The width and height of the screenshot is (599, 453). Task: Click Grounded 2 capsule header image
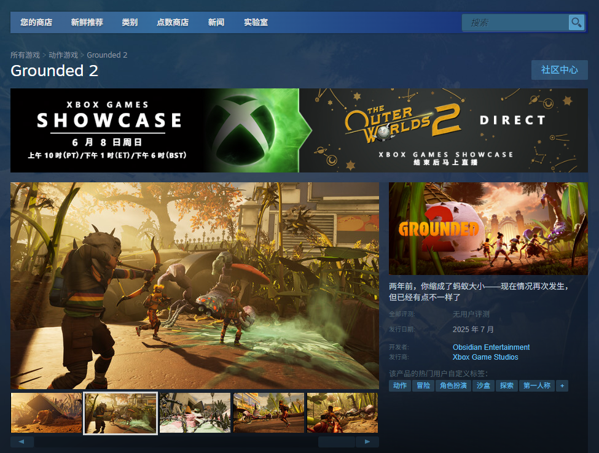pyautogui.click(x=488, y=228)
